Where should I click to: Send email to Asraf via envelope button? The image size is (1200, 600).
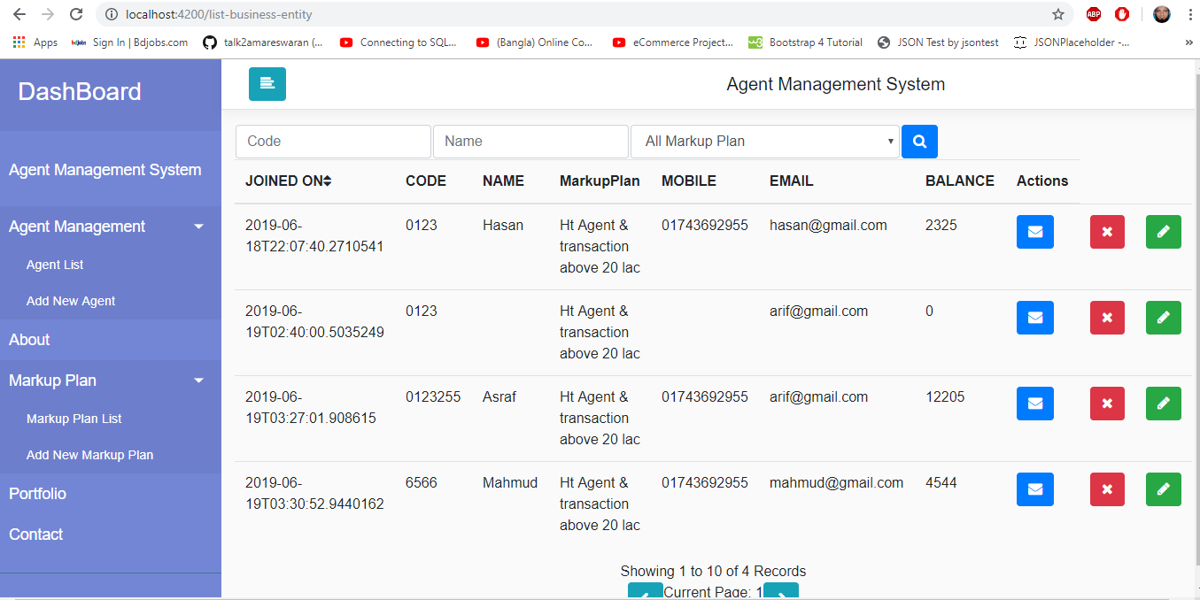1035,404
